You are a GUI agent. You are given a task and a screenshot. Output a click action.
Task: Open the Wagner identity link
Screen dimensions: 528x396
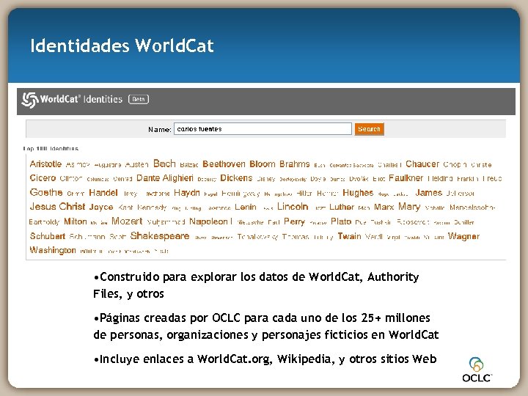tap(463, 236)
